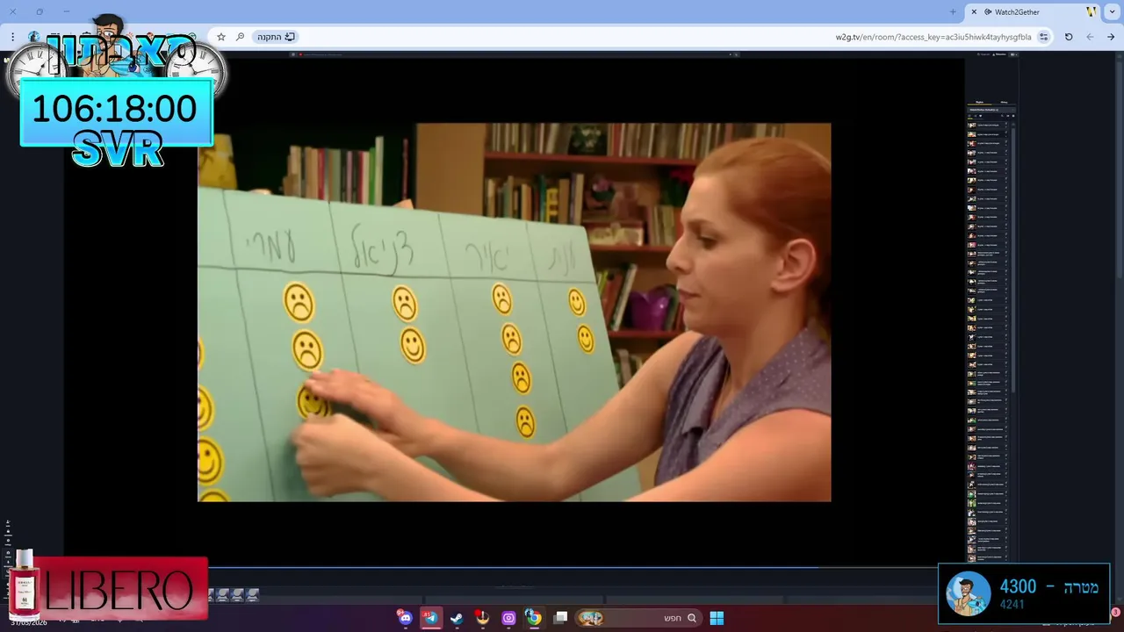Reload the w2g.tv page

click(x=1069, y=37)
